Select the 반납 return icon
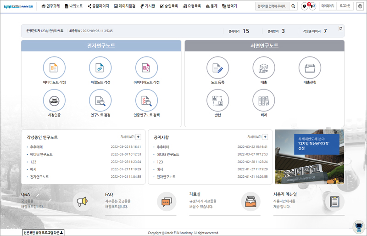 tap(218, 100)
